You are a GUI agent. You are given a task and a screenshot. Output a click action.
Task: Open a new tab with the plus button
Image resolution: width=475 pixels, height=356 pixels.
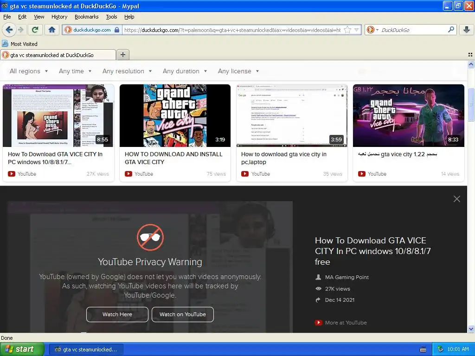[x=122, y=55]
